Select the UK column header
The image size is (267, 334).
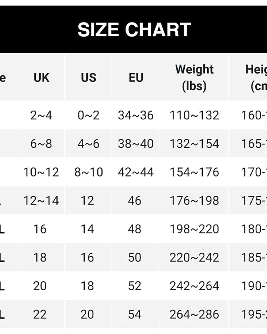(x=41, y=78)
